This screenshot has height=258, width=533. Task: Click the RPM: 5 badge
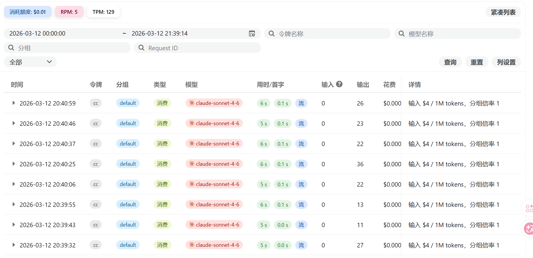coord(69,12)
